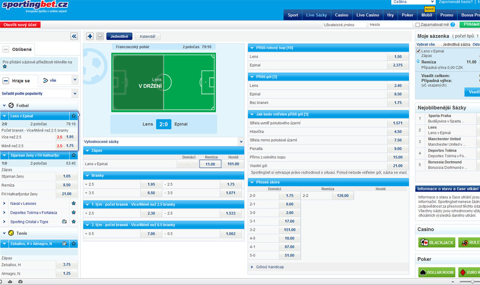Click the Otevřít nový účet button

pos(20,25)
